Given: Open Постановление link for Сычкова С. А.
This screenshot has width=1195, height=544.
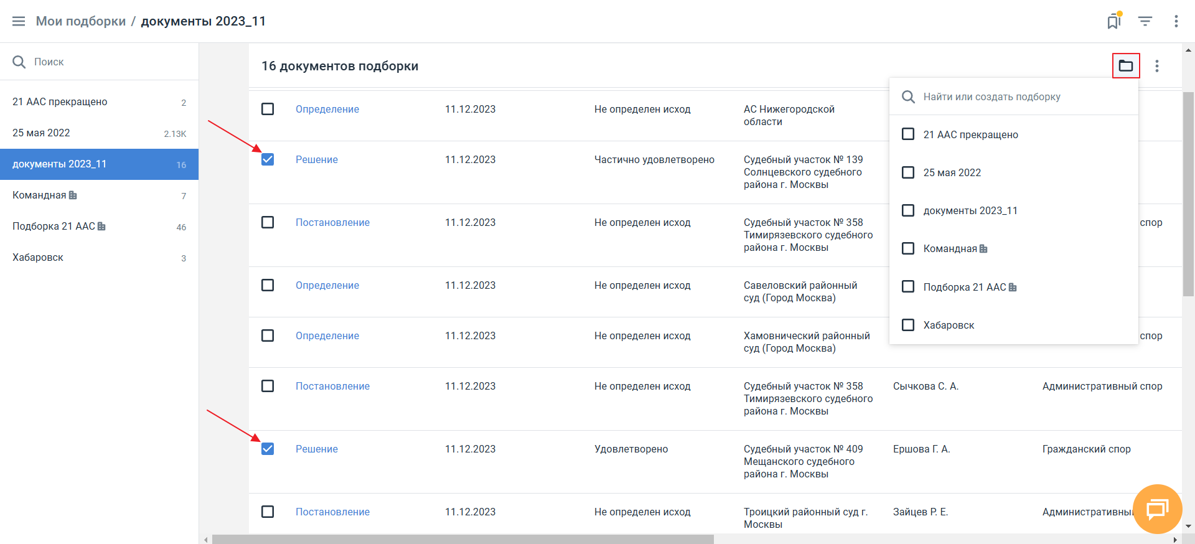Looking at the screenshot, I should click(332, 386).
